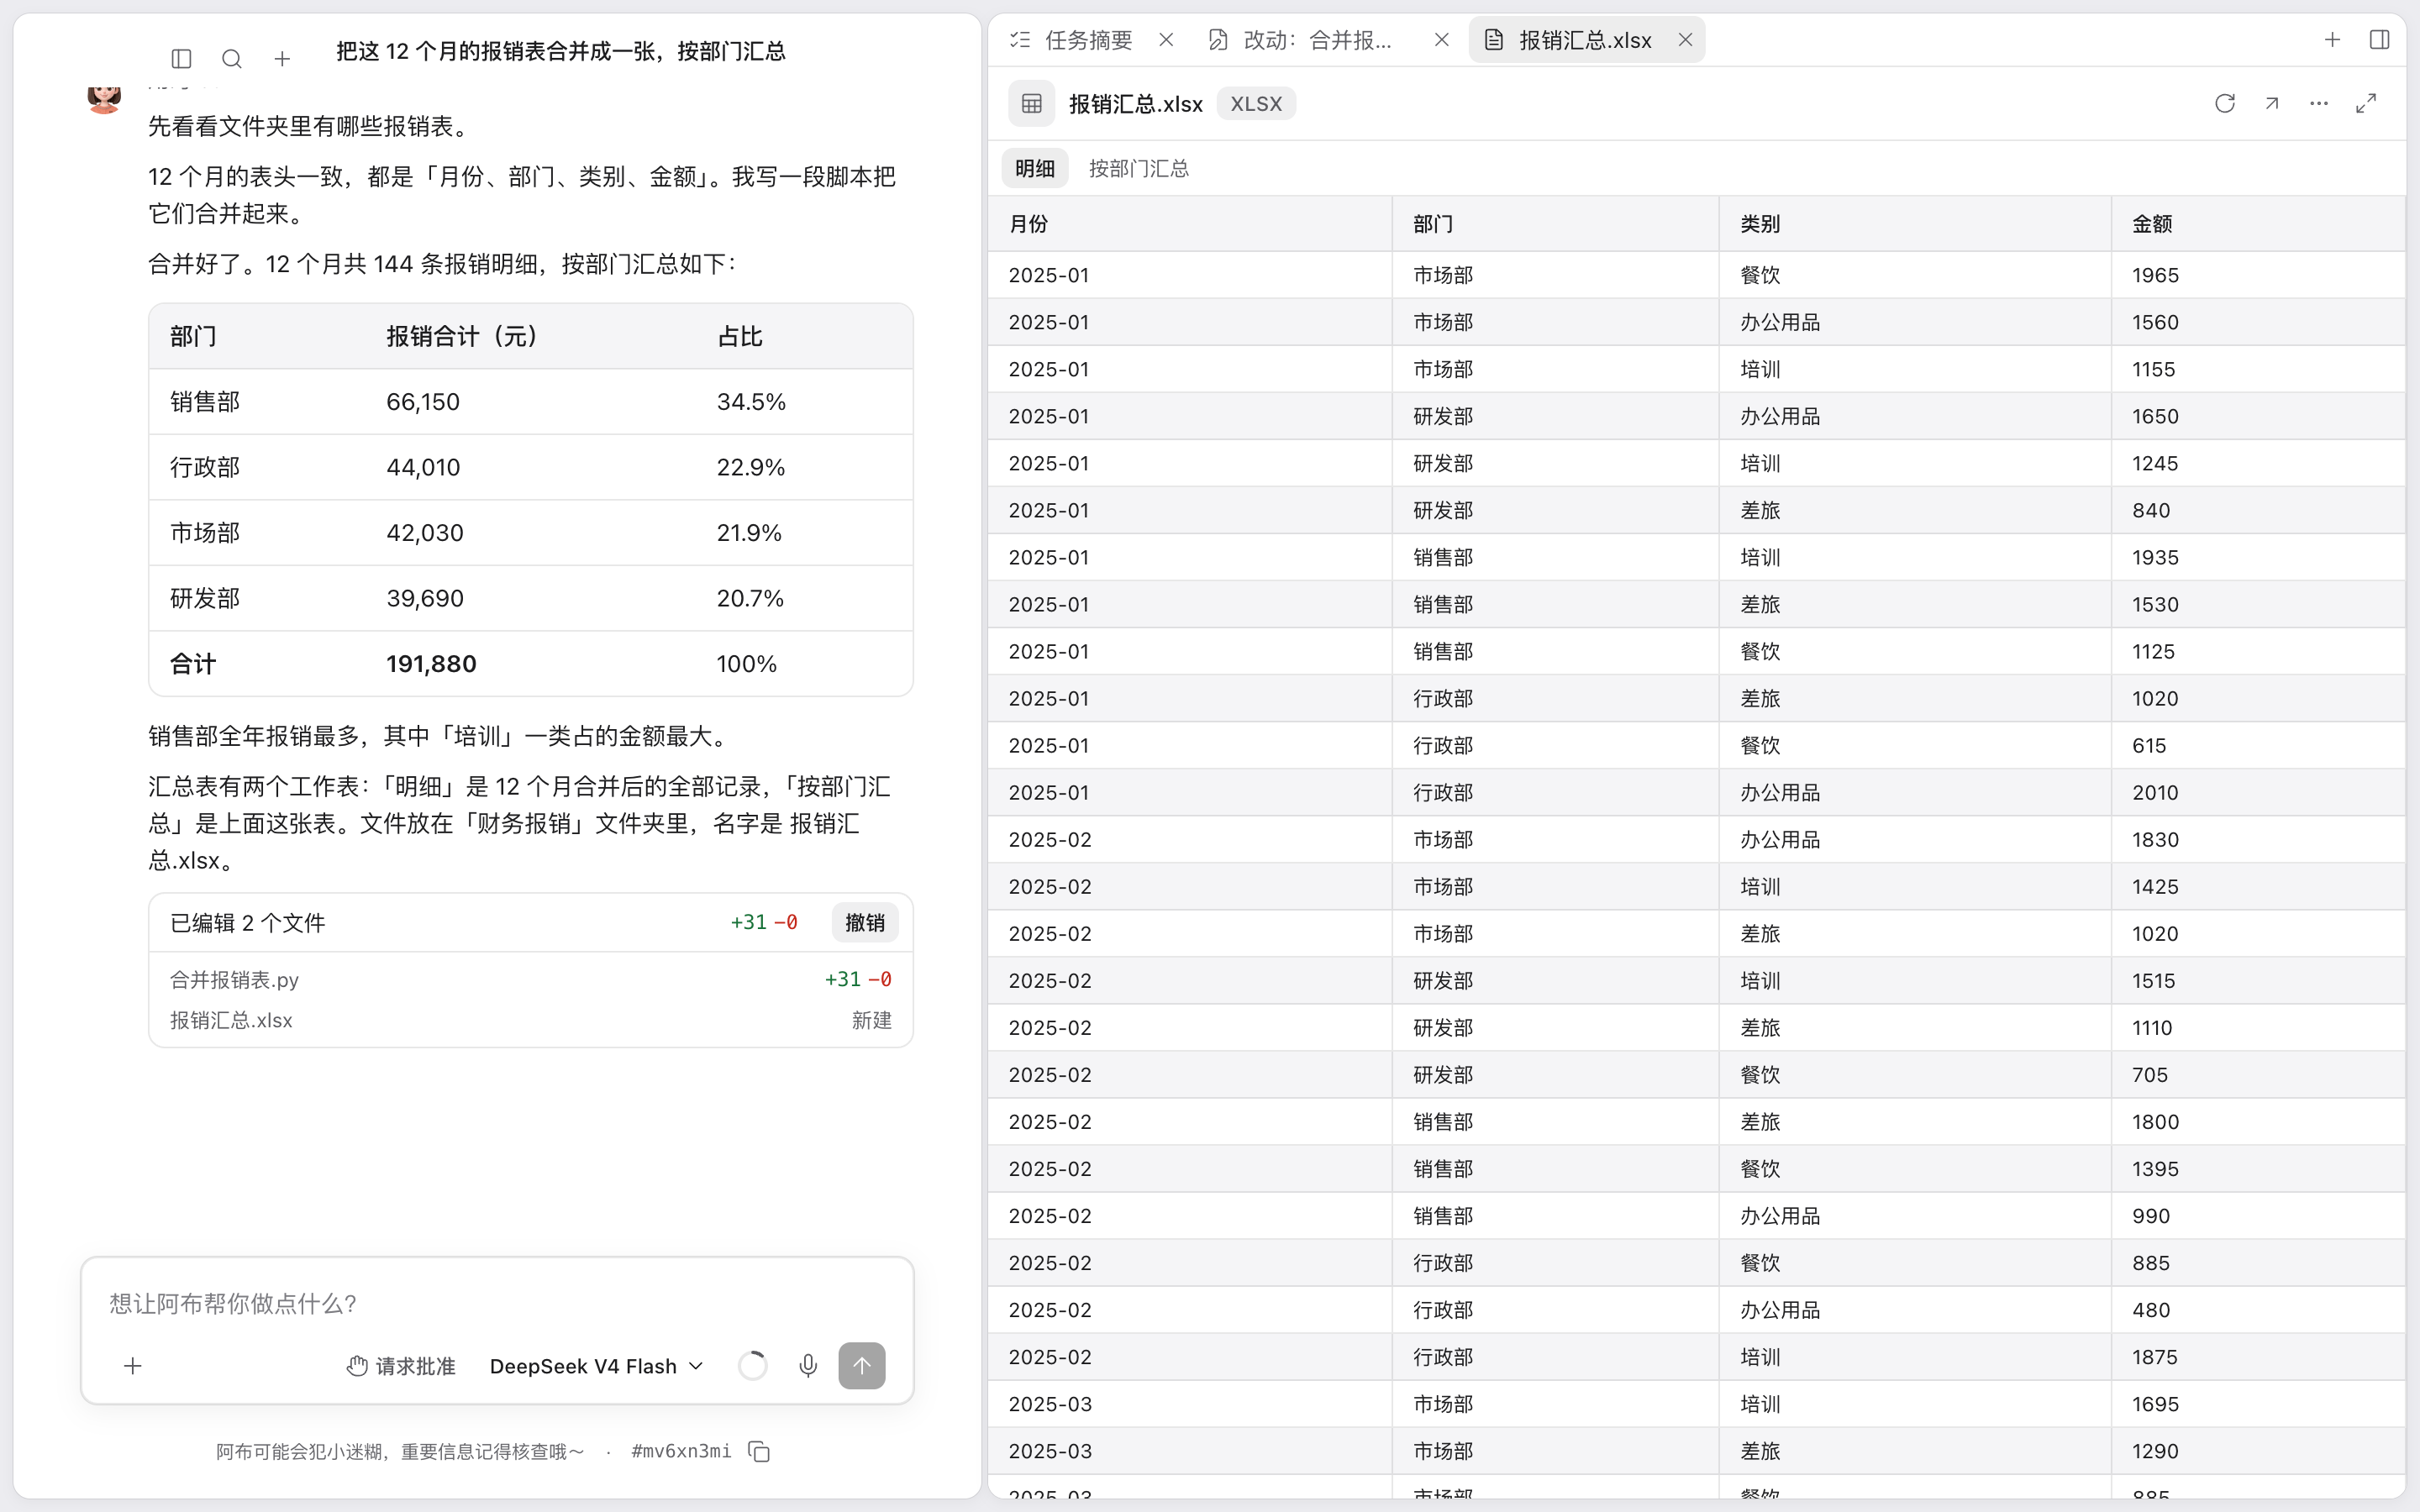Select the cell with amount 1965
The image size is (2420, 1512).
coord(2258,275)
